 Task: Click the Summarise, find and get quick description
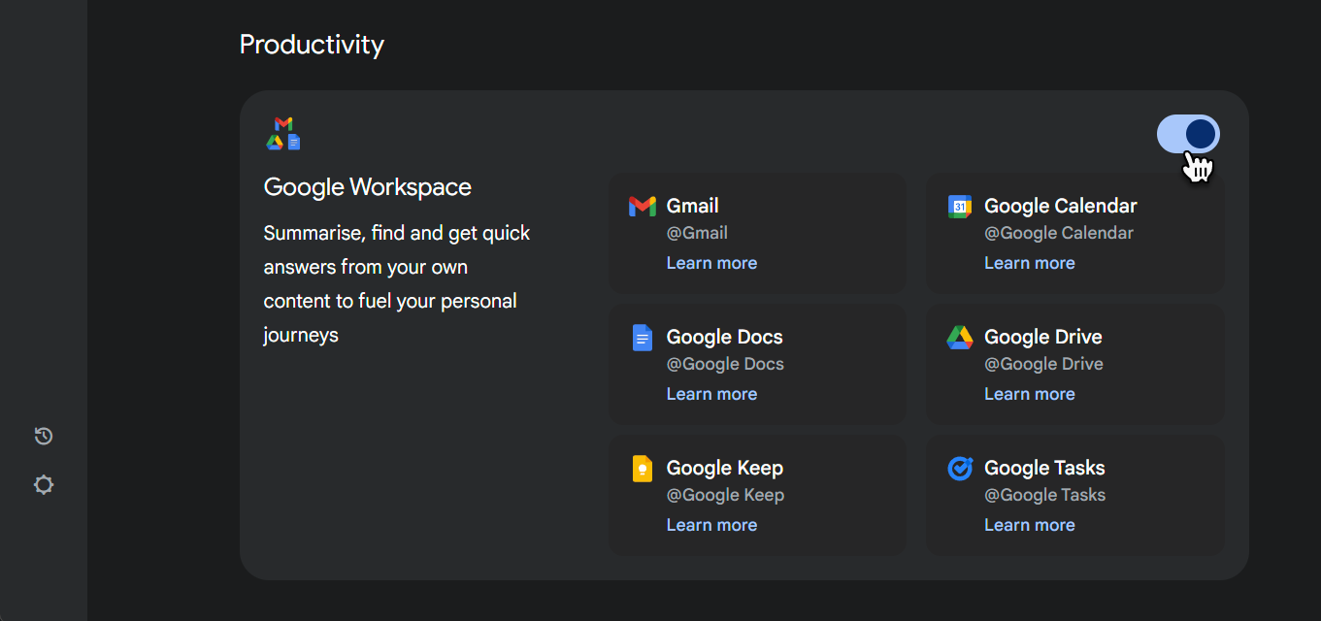point(397,284)
